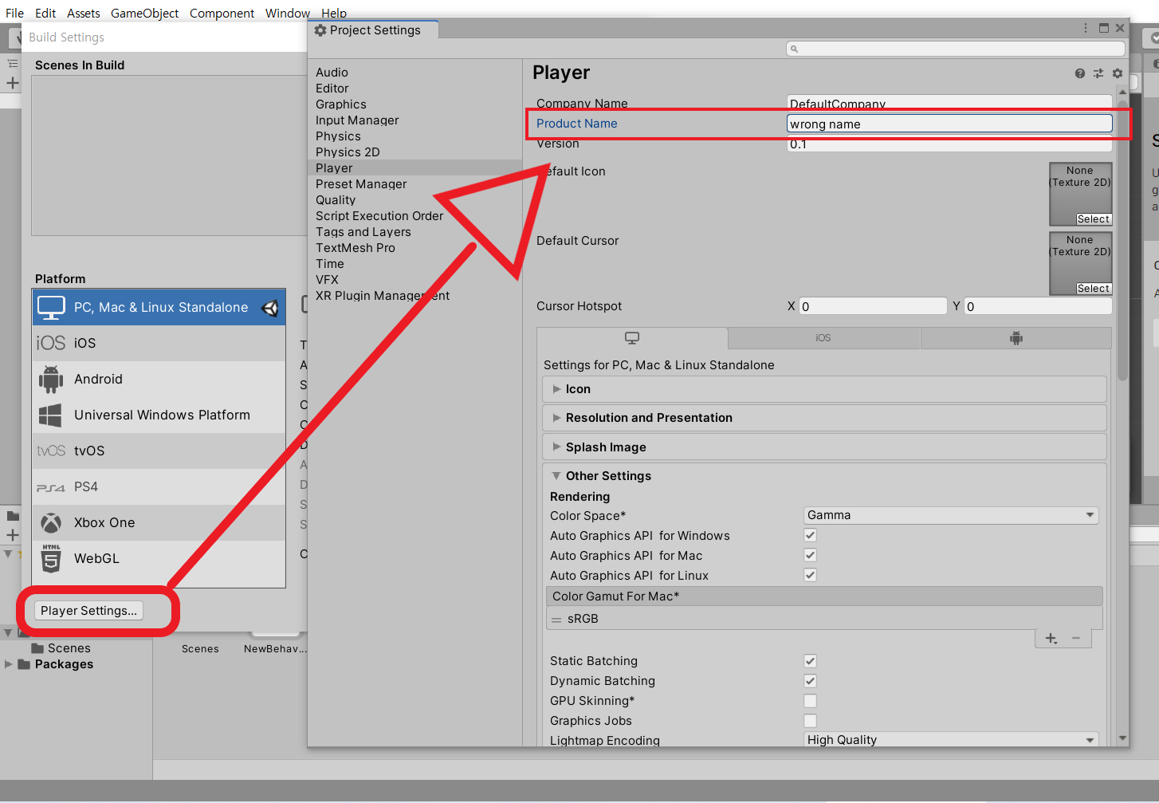
Task: Select NewBehav... script asset
Action: [275, 649]
